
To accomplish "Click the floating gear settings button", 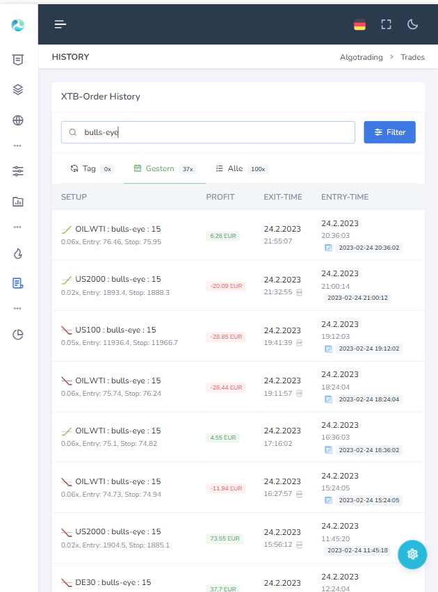I will [412, 554].
